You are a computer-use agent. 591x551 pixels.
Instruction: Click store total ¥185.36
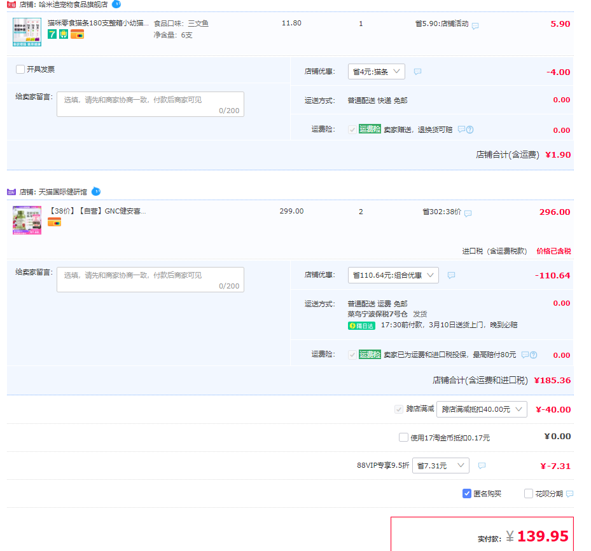tap(553, 381)
